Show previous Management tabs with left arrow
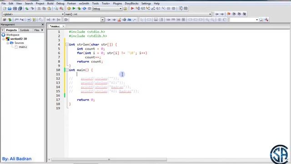Viewport: 291px width, 164px height. pos(2,30)
